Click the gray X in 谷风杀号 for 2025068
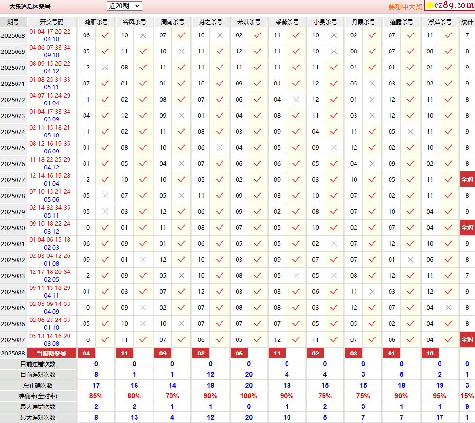The width and height of the screenshot is (475, 423). (x=143, y=35)
